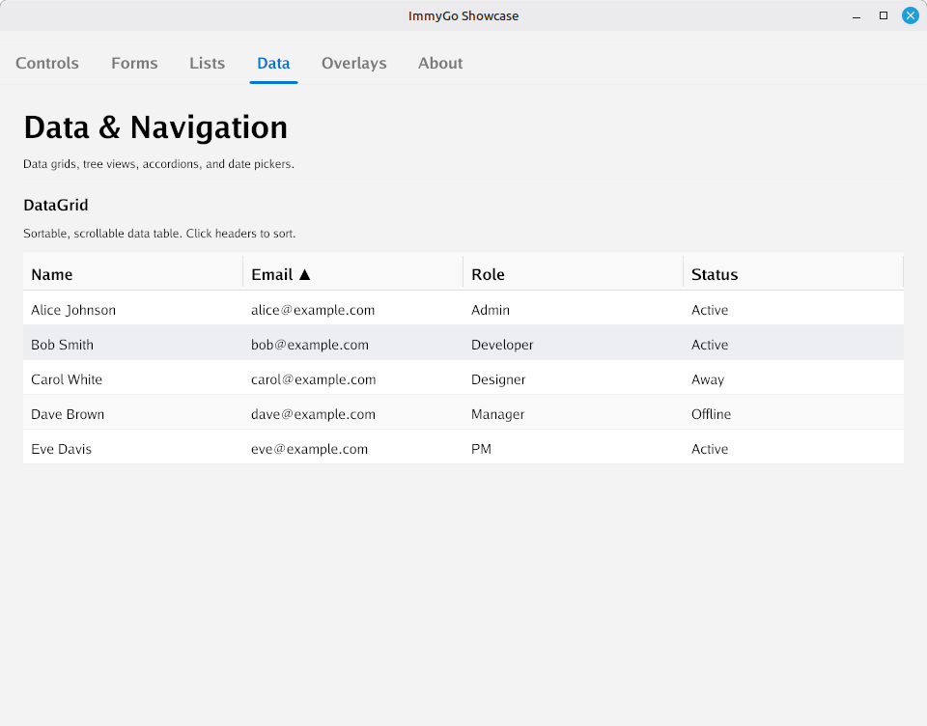Open the Forms tab
The image size is (927, 726).
click(134, 63)
